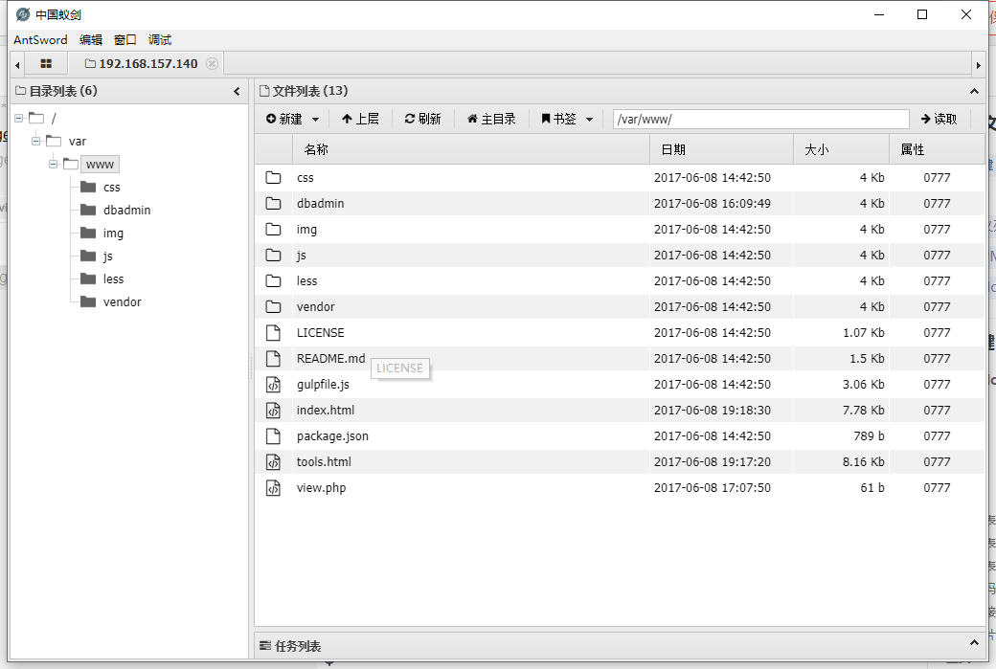The width and height of the screenshot is (996, 669).
Task: Sort by the 大小 column header
Action: pyautogui.click(x=841, y=149)
